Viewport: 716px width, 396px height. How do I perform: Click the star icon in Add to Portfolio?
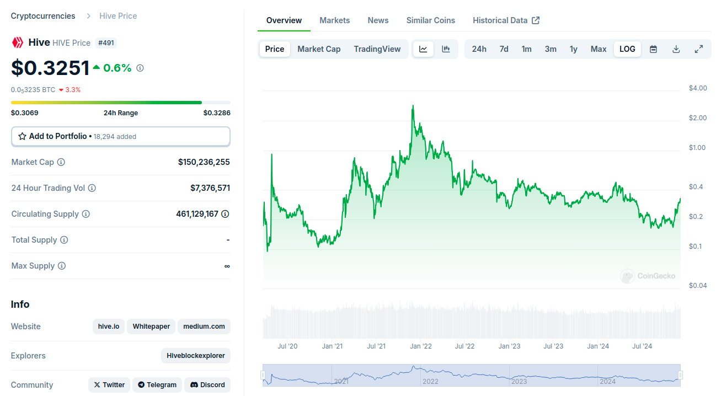point(23,136)
